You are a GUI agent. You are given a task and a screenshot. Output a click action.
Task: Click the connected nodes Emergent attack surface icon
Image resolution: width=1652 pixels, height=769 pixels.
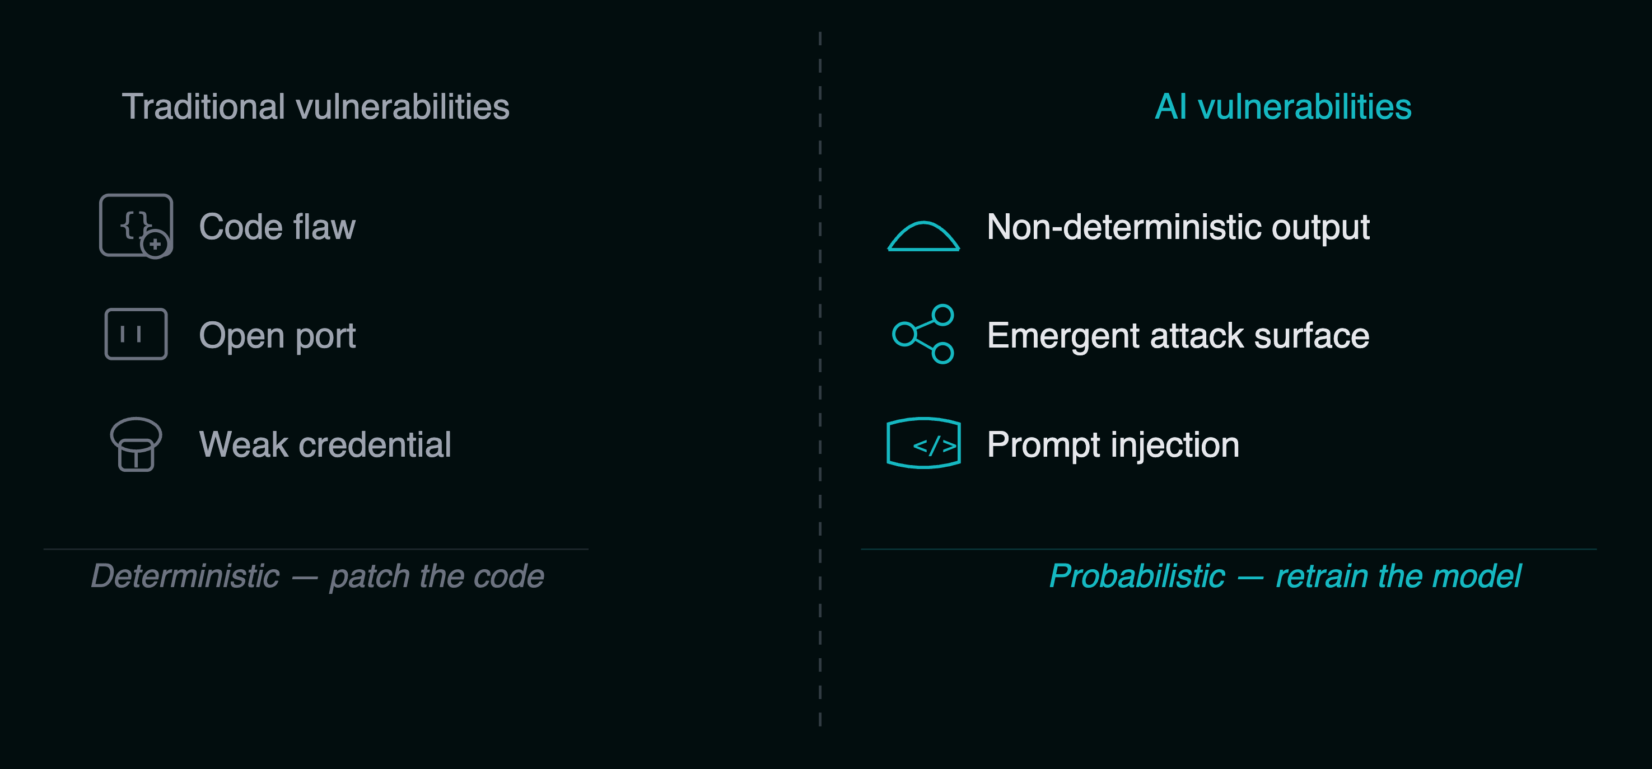[923, 334]
